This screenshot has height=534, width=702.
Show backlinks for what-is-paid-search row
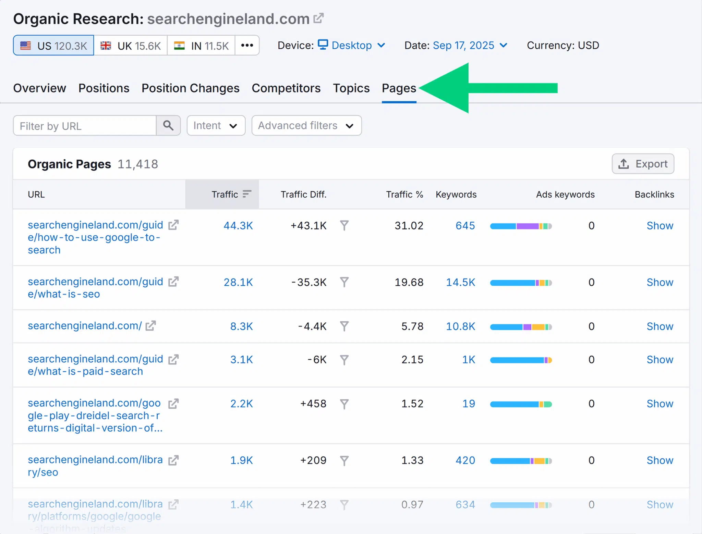pos(660,360)
